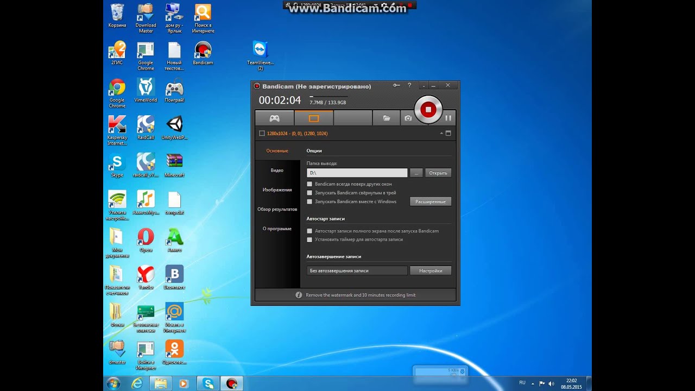Pause the recording in Bandicam
The height and width of the screenshot is (391, 695).
pyautogui.click(x=448, y=118)
